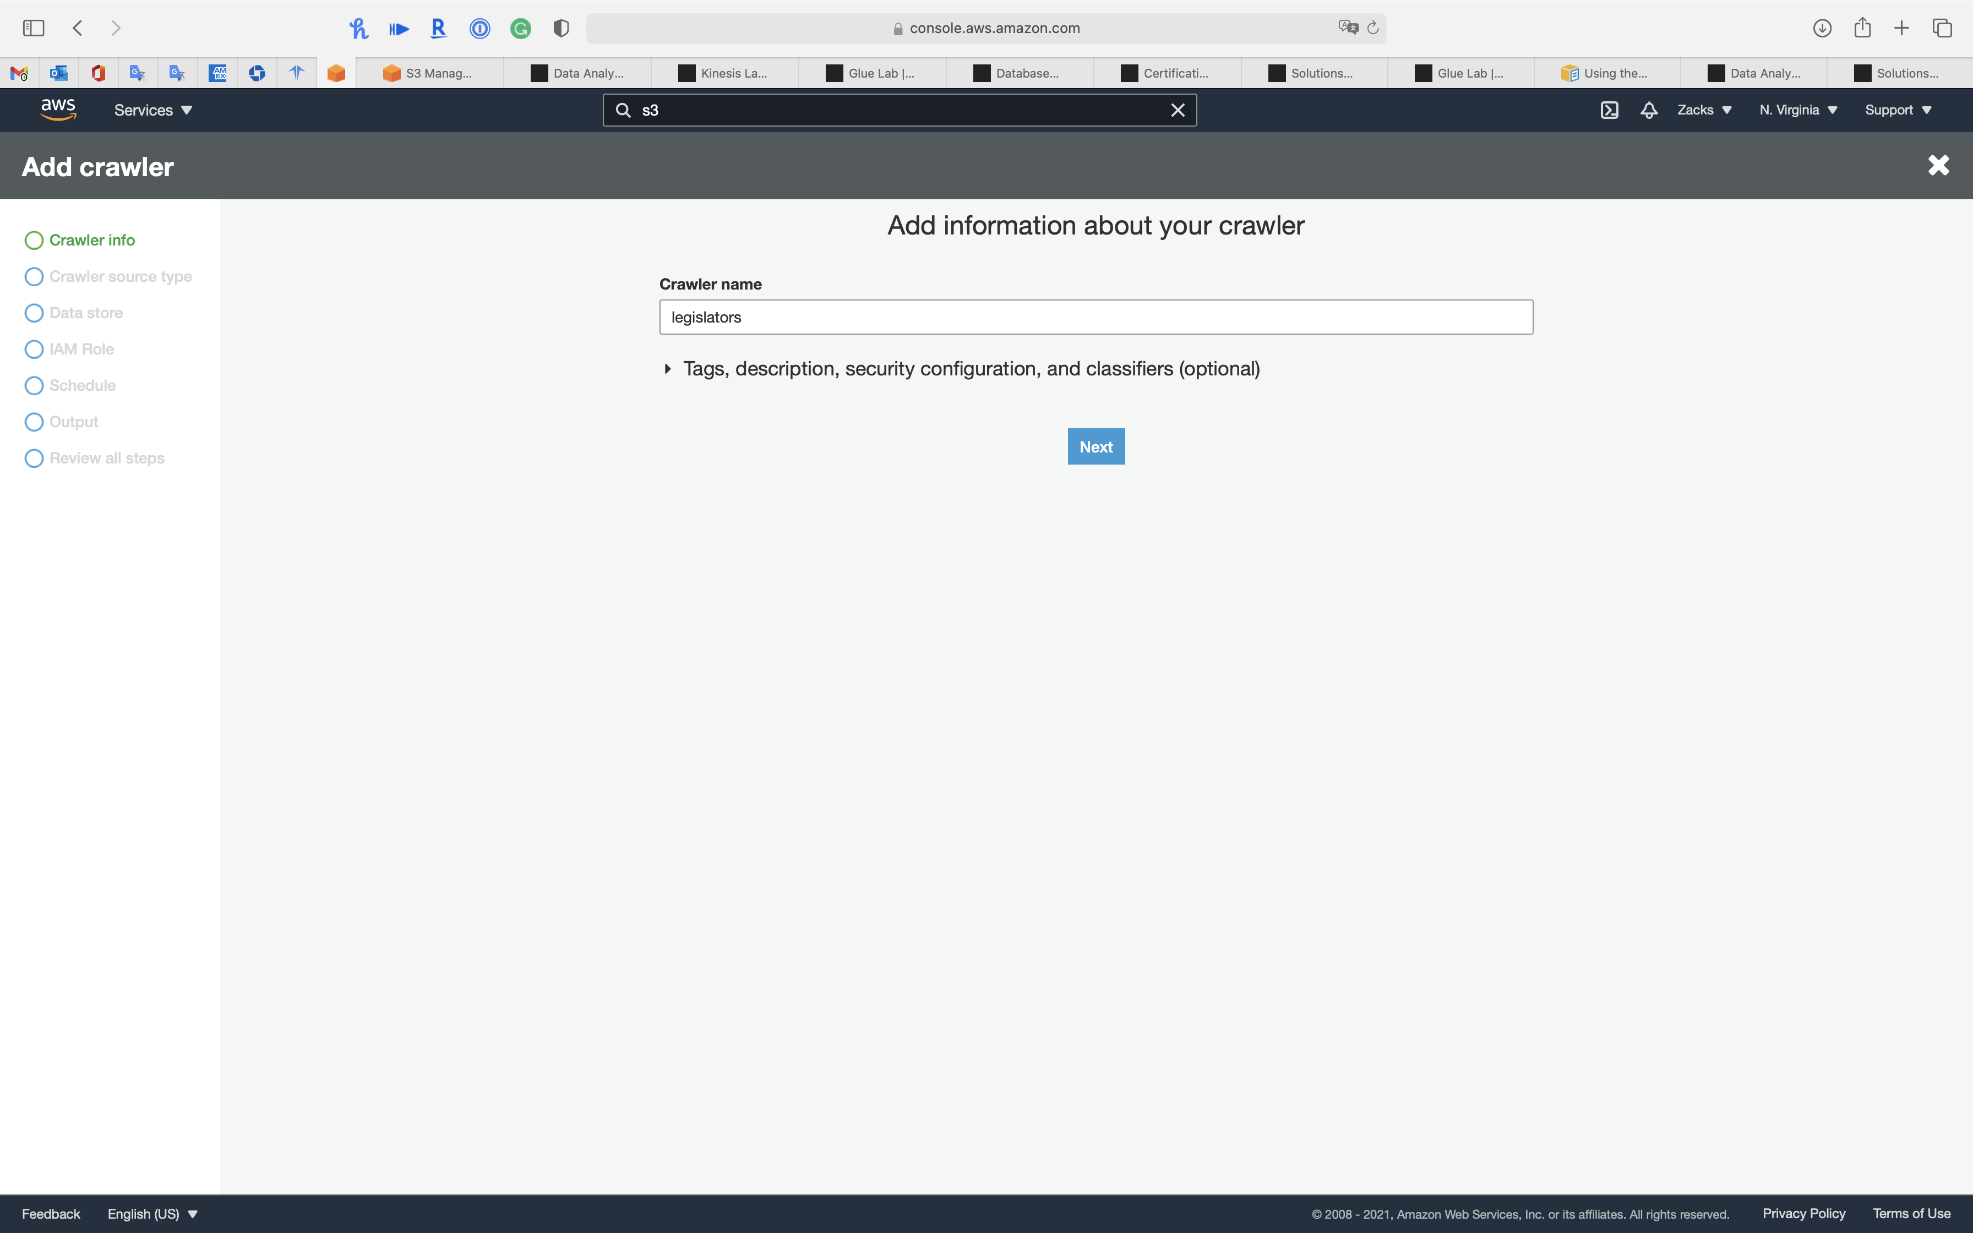Open the notifications bell icon
The image size is (1973, 1233).
(1649, 110)
